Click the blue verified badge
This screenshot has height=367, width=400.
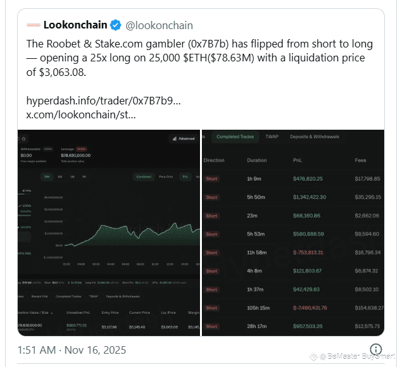[116, 25]
